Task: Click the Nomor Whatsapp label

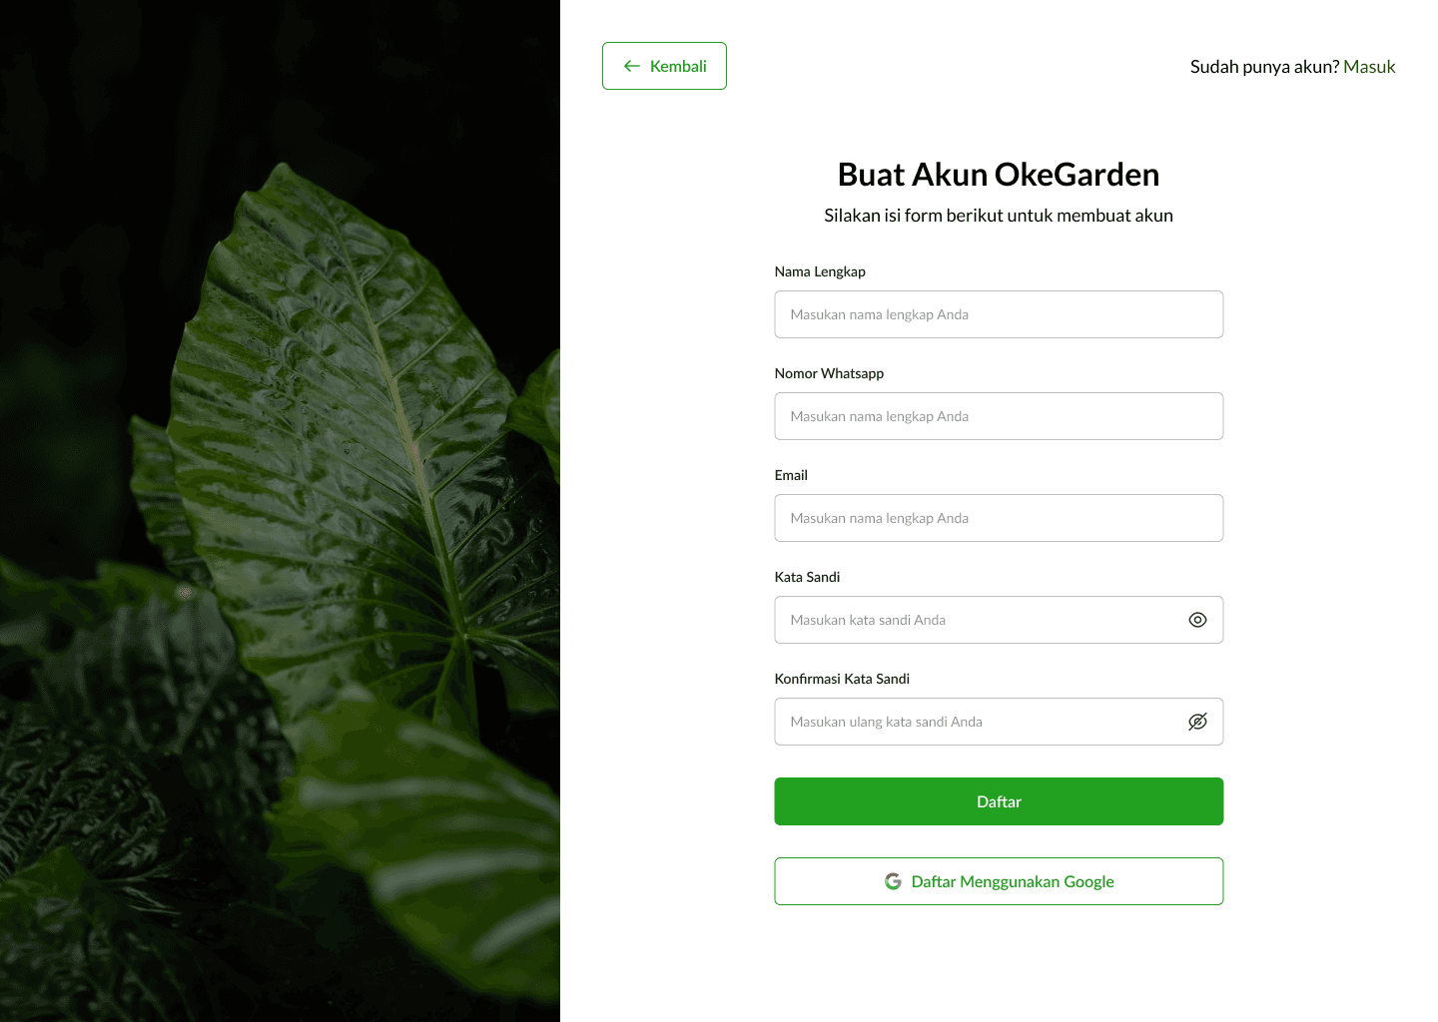Action: click(829, 373)
